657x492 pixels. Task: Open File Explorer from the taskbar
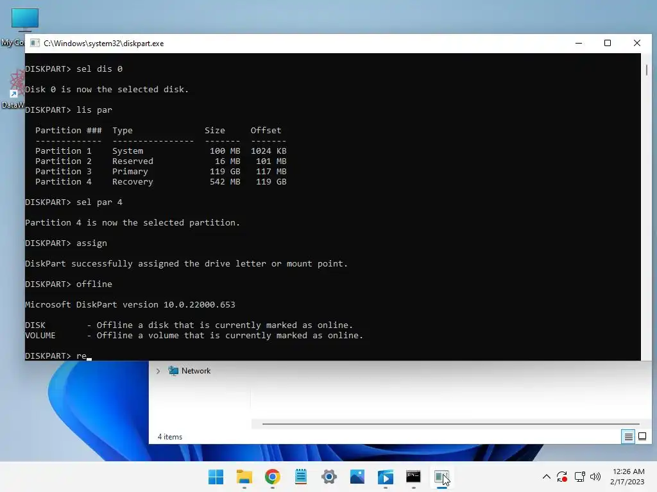click(244, 477)
